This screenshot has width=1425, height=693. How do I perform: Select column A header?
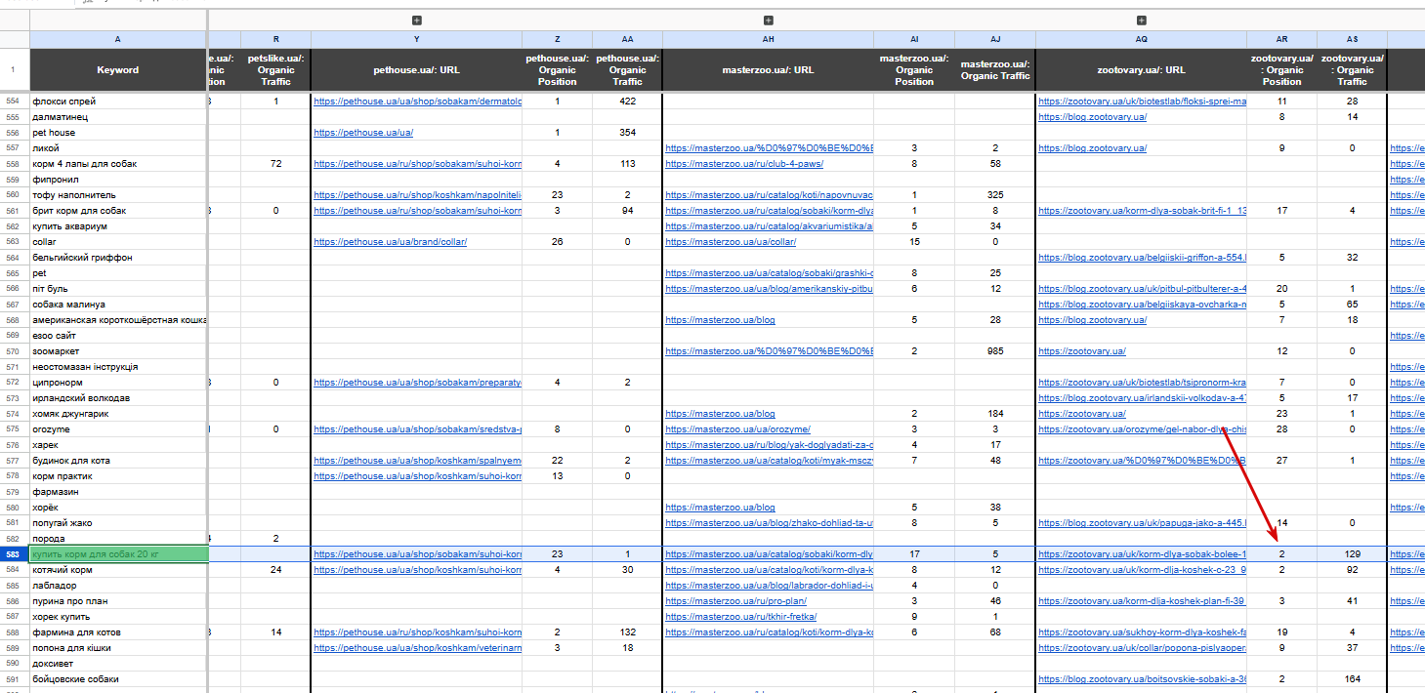click(118, 39)
